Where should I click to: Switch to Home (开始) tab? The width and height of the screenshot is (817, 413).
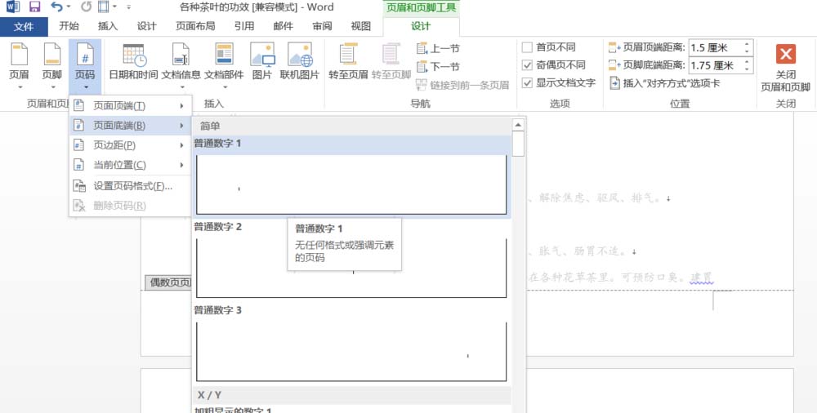69,27
